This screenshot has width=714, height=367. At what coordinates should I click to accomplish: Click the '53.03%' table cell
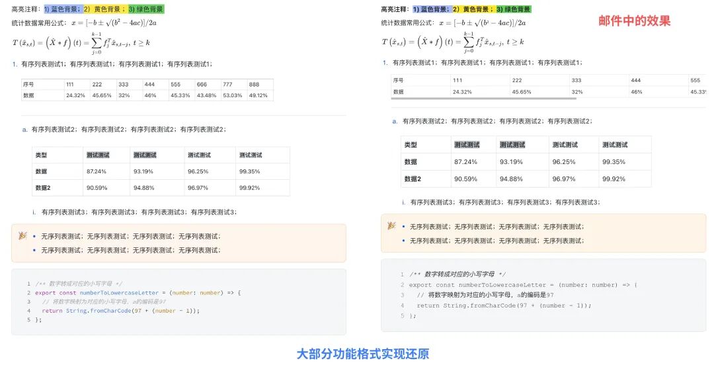click(x=234, y=95)
